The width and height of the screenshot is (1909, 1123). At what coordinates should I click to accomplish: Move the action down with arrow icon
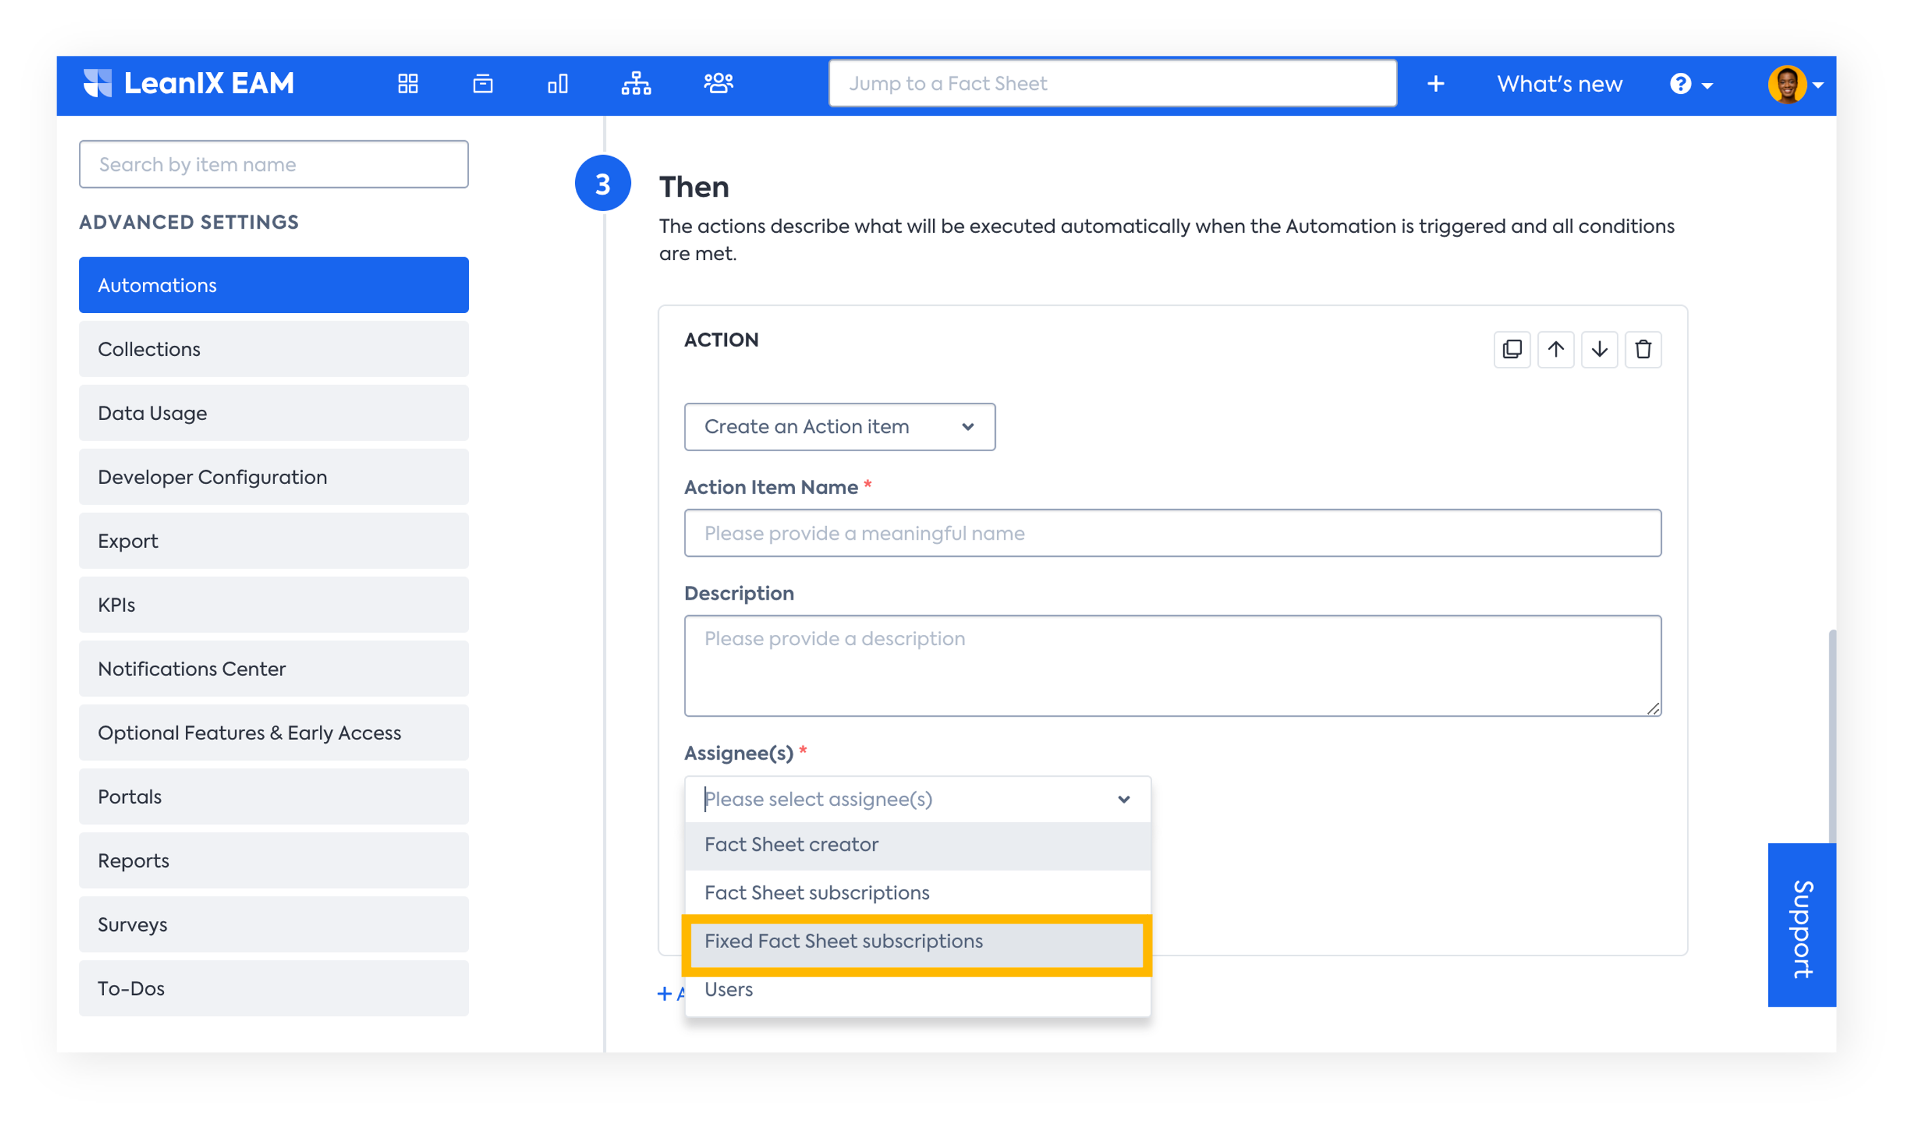[1599, 349]
